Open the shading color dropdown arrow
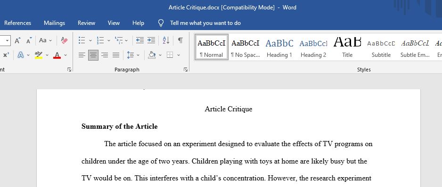442x187 pixels. pyautogui.click(x=160, y=55)
